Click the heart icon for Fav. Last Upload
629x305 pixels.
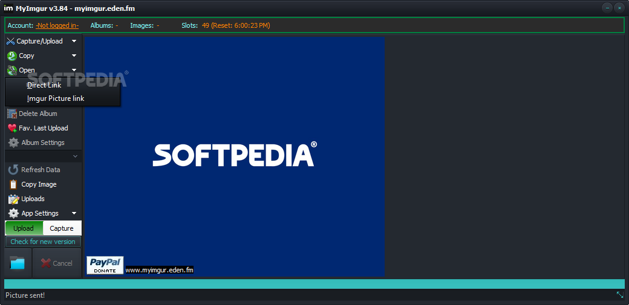[12, 128]
